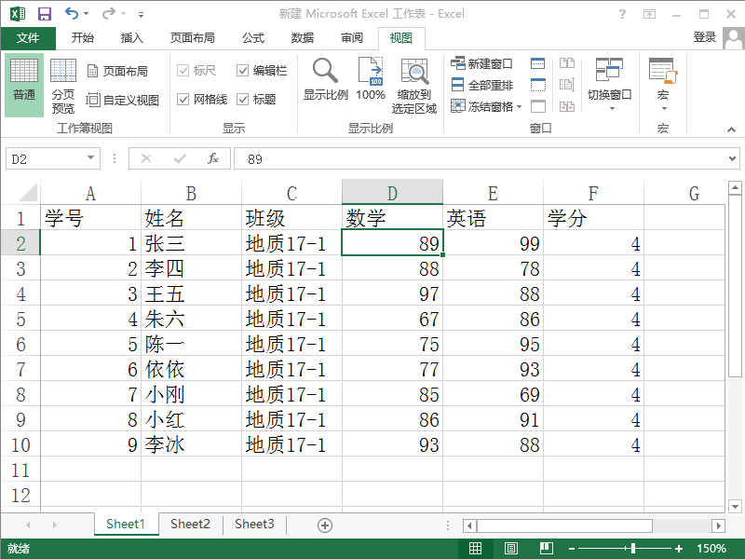Click the Macros (宏) icon
The width and height of the screenshot is (745, 559).
tap(663, 73)
